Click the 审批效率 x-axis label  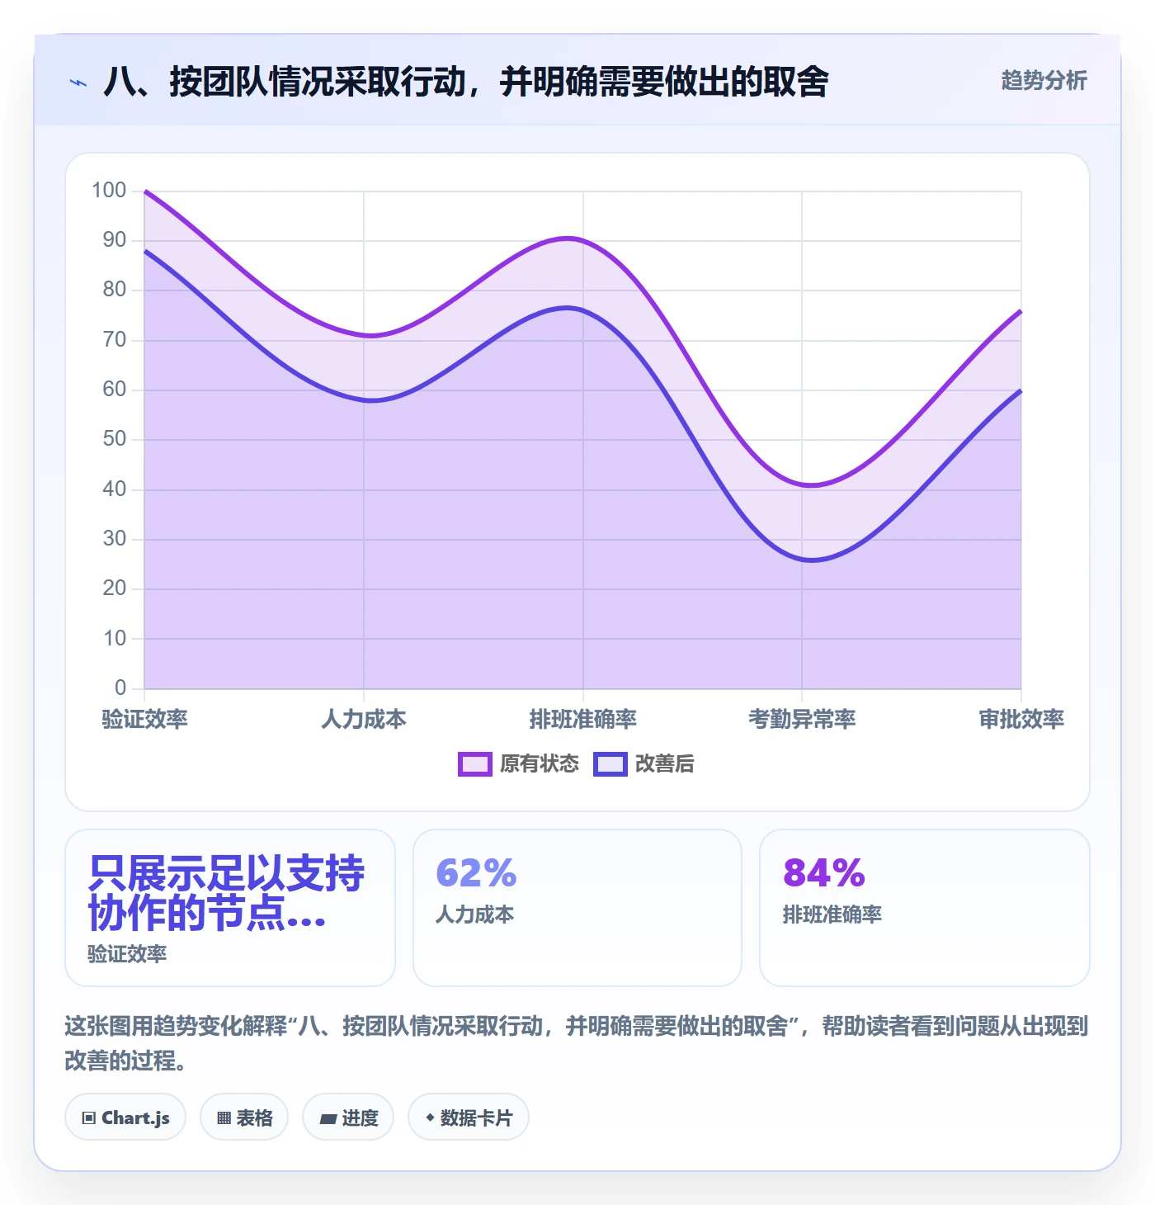pyautogui.click(x=1021, y=720)
